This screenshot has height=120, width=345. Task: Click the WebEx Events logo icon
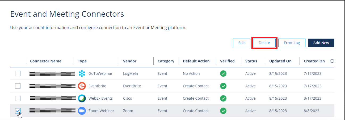click(x=82, y=98)
